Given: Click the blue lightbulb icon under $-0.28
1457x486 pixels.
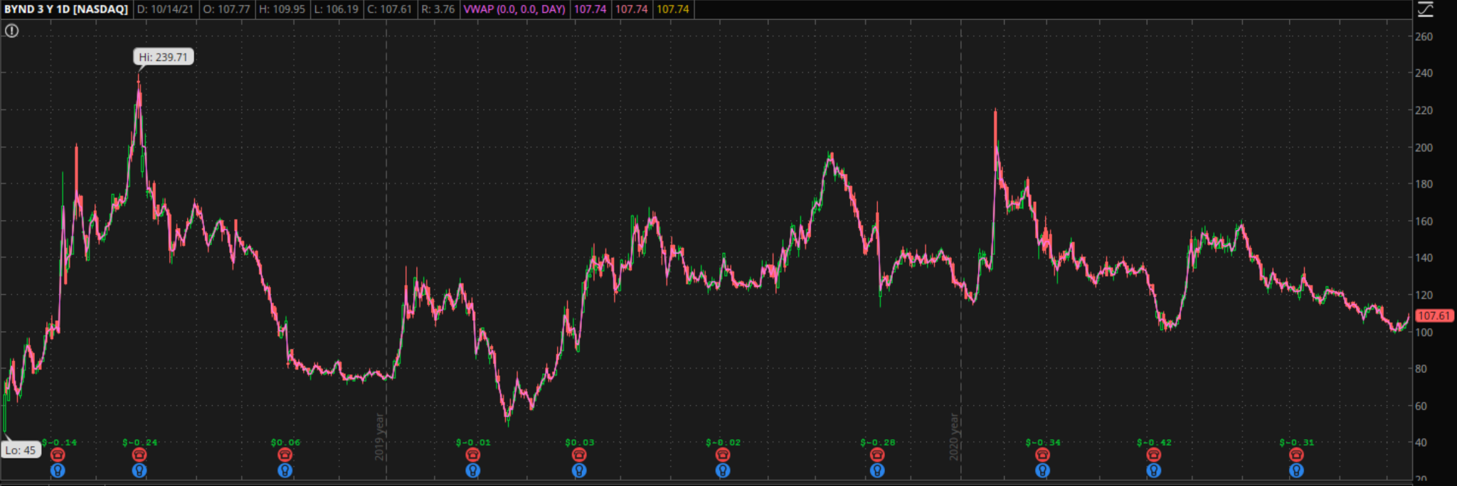Looking at the screenshot, I should pyautogui.click(x=877, y=470).
